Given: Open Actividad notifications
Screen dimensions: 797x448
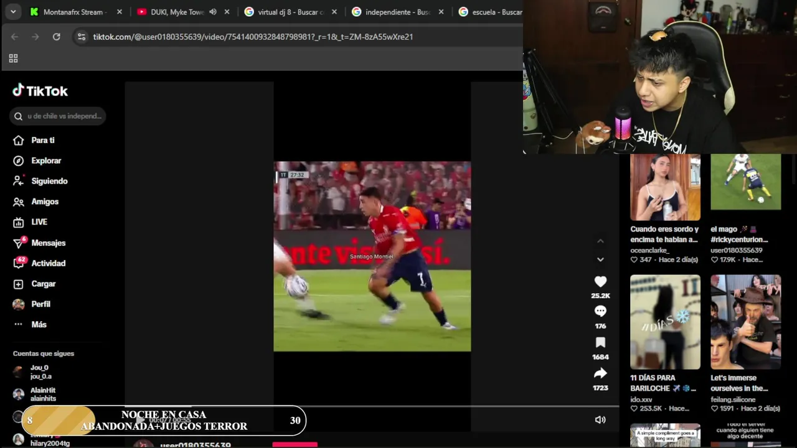Looking at the screenshot, I should click(39, 263).
